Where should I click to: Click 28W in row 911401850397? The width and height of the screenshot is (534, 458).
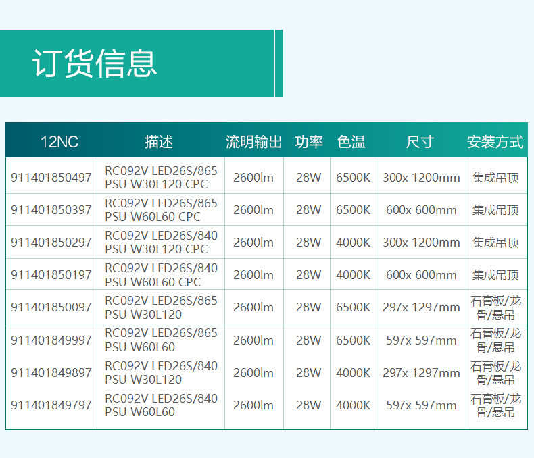coord(308,209)
